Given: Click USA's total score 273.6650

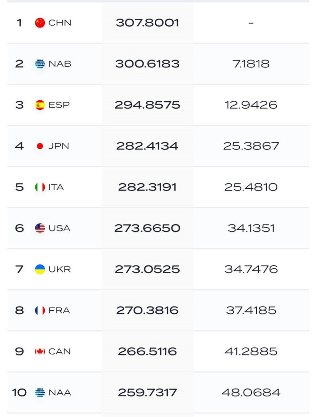Looking at the screenshot, I should pyautogui.click(x=147, y=228).
